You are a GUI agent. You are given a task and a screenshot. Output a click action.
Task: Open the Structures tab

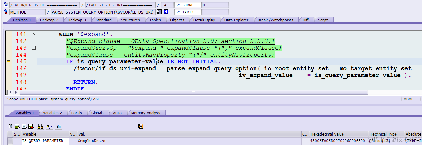131,20
